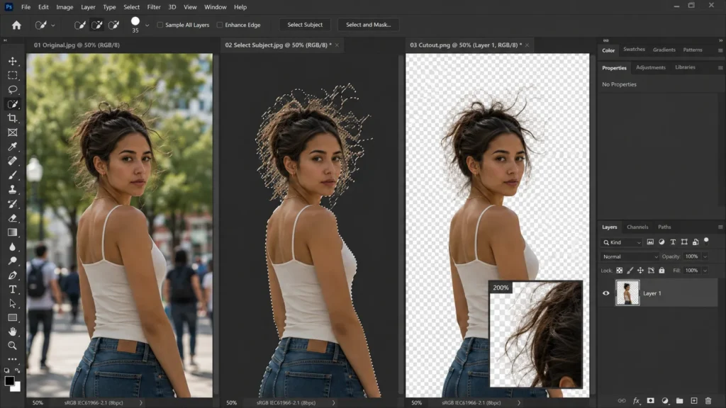
Task: Switch to the Channels tab
Action: click(637, 227)
